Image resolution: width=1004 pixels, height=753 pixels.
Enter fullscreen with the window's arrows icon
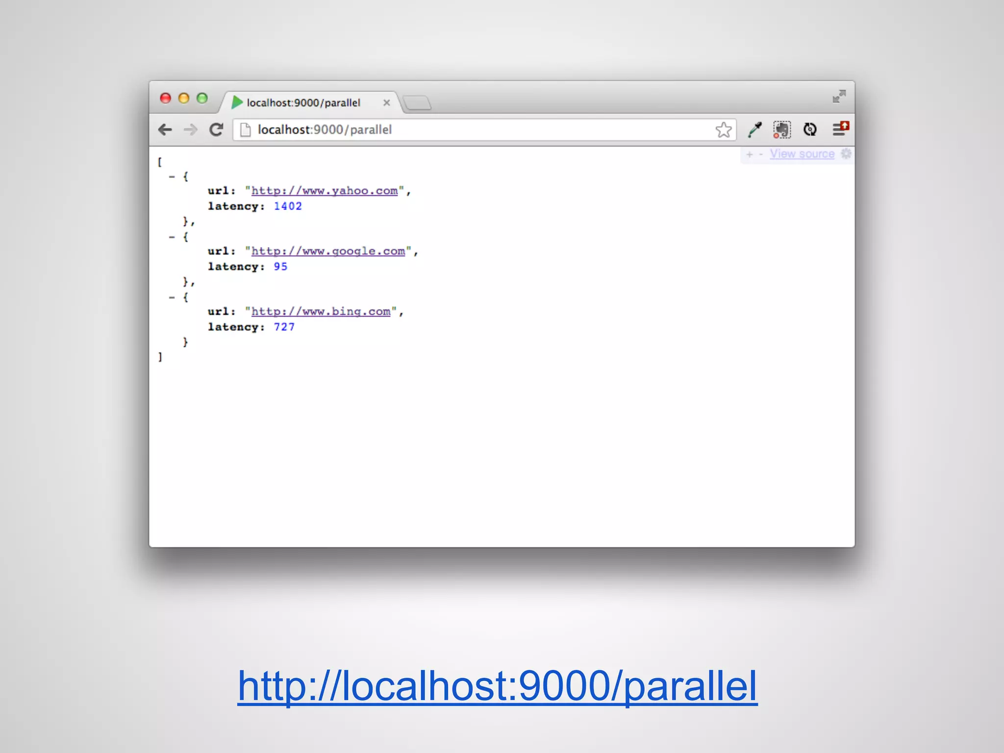coord(839,96)
